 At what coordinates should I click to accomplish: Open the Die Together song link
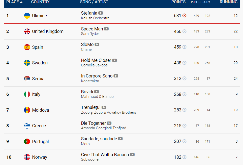pos(93,123)
